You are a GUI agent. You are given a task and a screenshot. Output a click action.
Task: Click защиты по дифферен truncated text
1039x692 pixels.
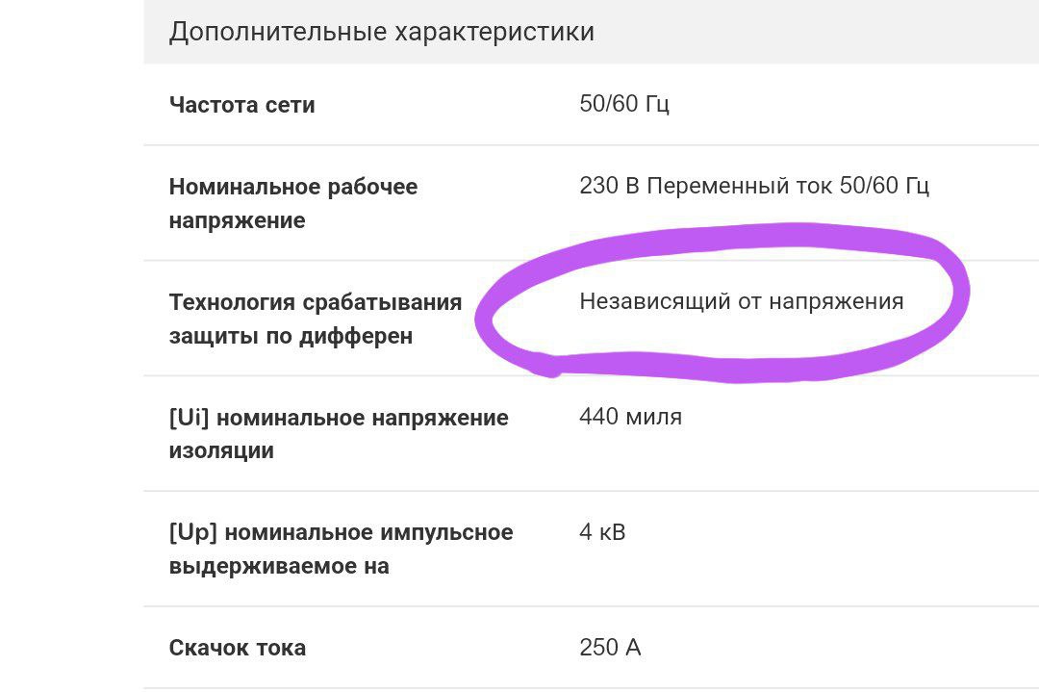click(291, 336)
